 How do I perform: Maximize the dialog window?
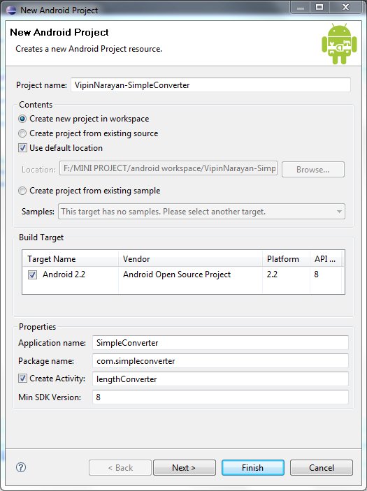point(319,7)
